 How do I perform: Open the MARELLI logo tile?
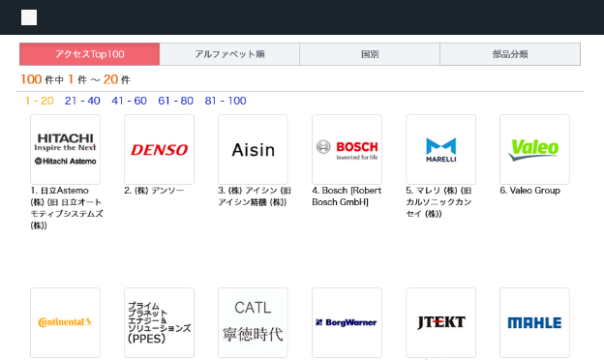pyautogui.click(x=441, y=149)
